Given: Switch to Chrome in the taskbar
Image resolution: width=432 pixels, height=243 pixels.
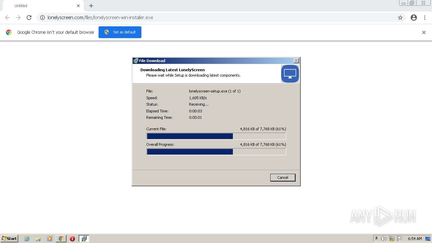Looking at the screenshot, I should coord(61,239).
